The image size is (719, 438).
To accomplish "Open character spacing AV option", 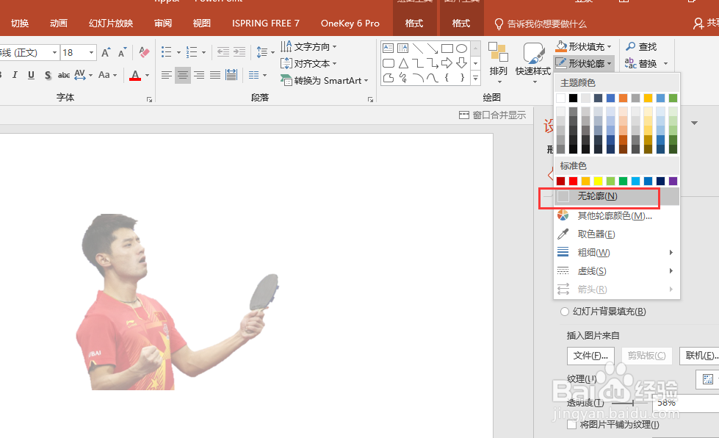I will pos(83,75).
